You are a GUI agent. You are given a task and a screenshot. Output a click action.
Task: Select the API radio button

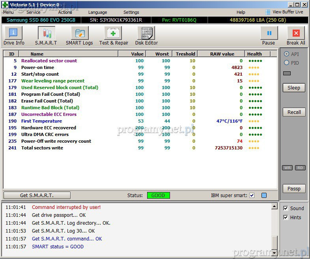286,54
